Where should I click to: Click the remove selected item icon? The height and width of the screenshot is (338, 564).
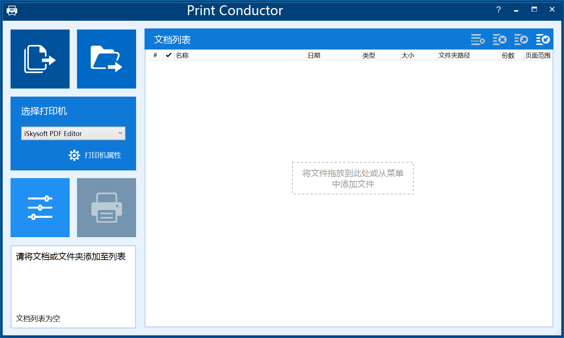click(x=478, y=40)
